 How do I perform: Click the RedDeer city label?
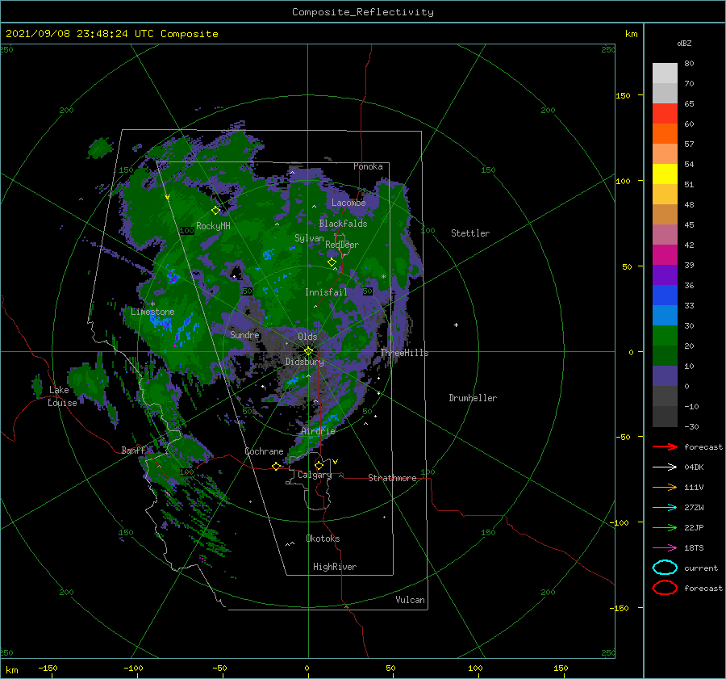coord(342,245)
